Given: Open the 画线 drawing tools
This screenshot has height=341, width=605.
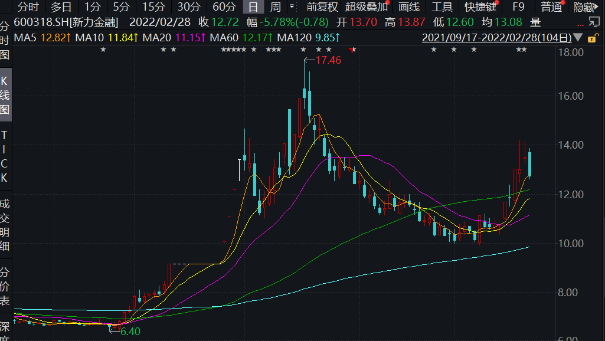Looking at the screenshot, I should point(409,7).
